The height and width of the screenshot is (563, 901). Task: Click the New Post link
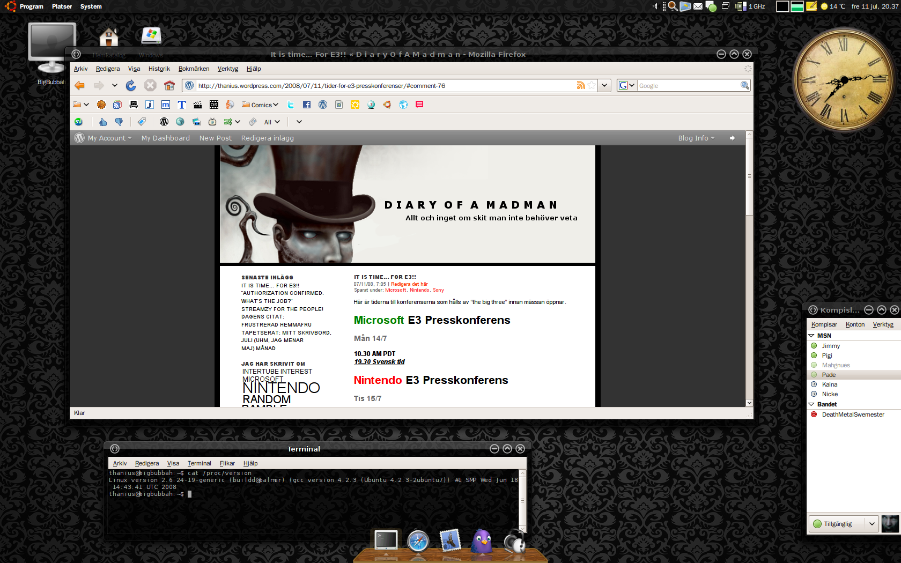point(216,138)
